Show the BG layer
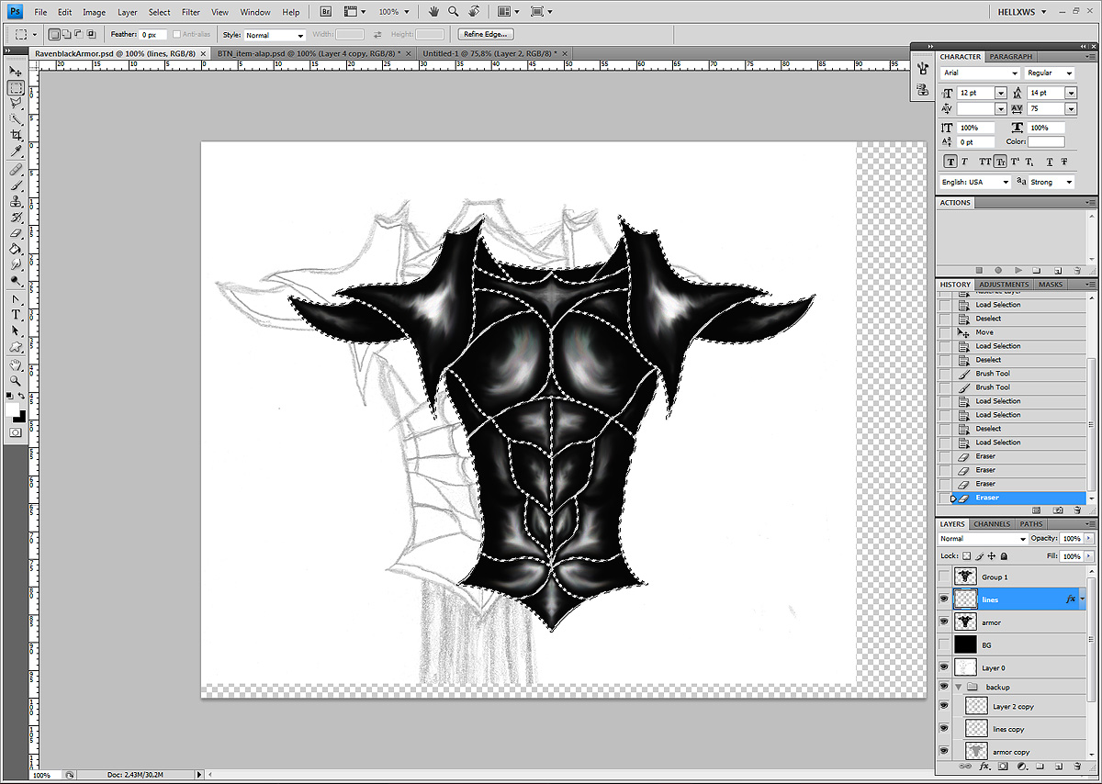 coord(943,644)
